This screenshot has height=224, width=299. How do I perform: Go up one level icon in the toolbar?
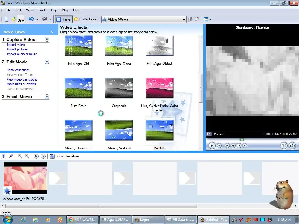tap(190, 19)
